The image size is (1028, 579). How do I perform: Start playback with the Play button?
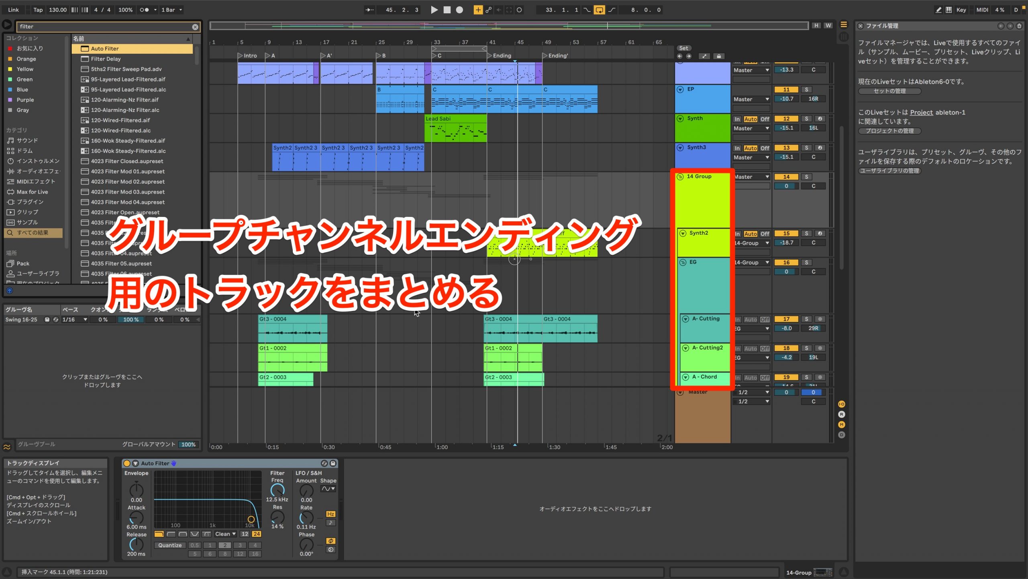(x=434, y=10)
